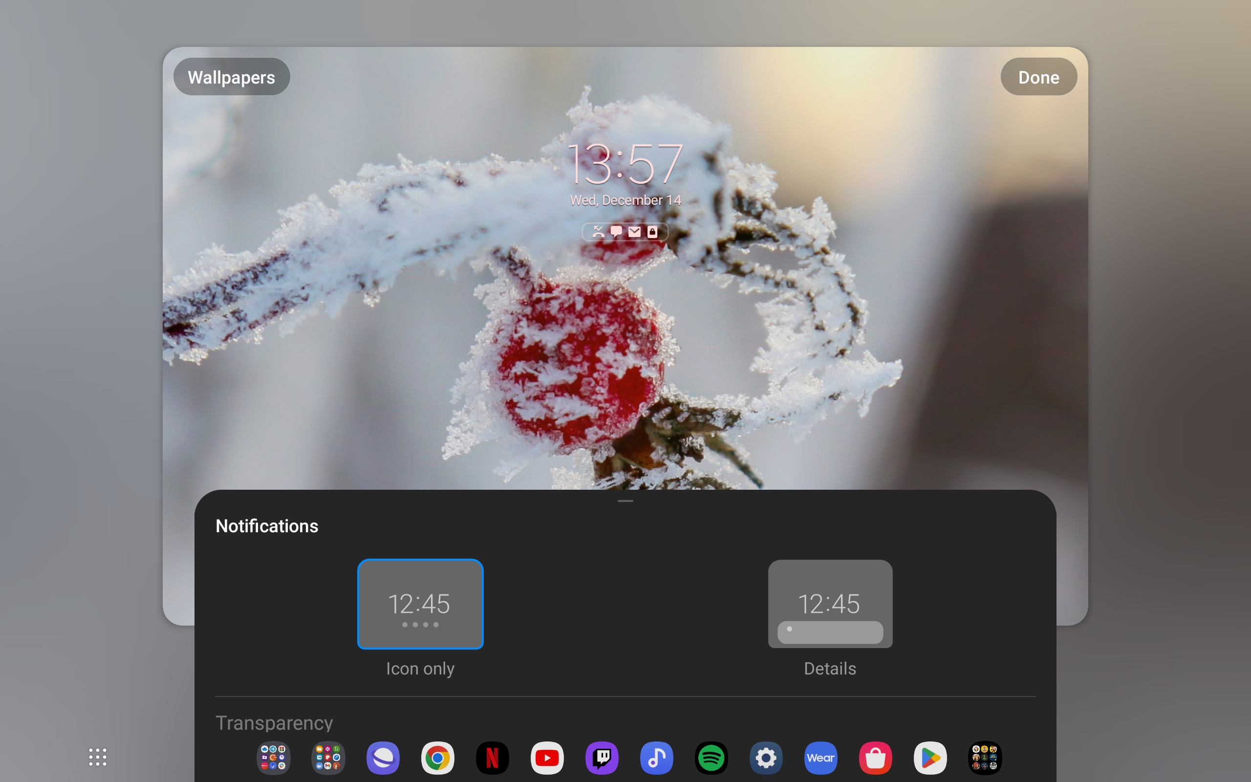Open the dark app folder at the dock end
1251x782 pixels.
[985, 758]
